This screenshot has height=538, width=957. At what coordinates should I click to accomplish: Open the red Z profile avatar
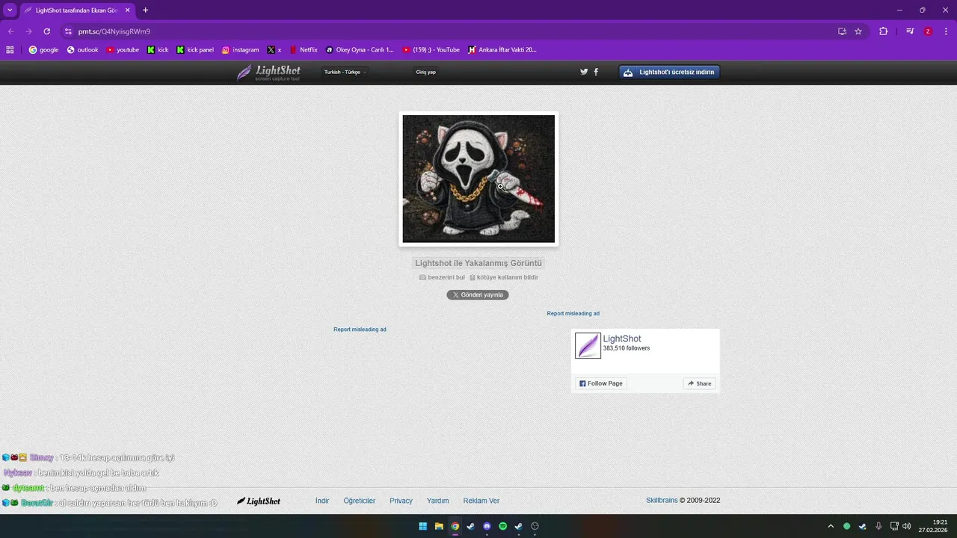[928, 31]
